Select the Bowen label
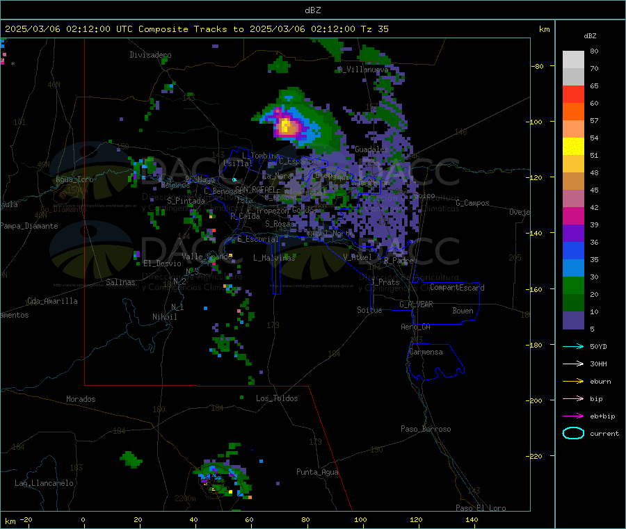 463,311
